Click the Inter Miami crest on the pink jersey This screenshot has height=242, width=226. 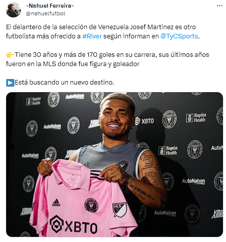click(x=91, y=205)
